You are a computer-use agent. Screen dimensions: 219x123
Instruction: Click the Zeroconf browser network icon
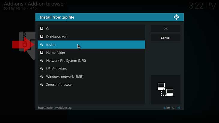coord(42,85)
